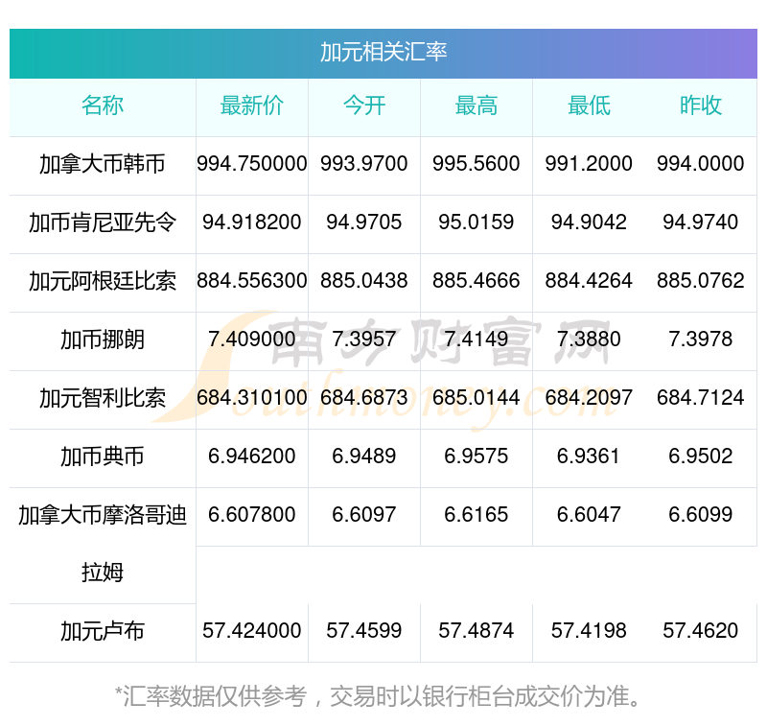
Task: Click low value 7.3880
Action: point(589,340)
